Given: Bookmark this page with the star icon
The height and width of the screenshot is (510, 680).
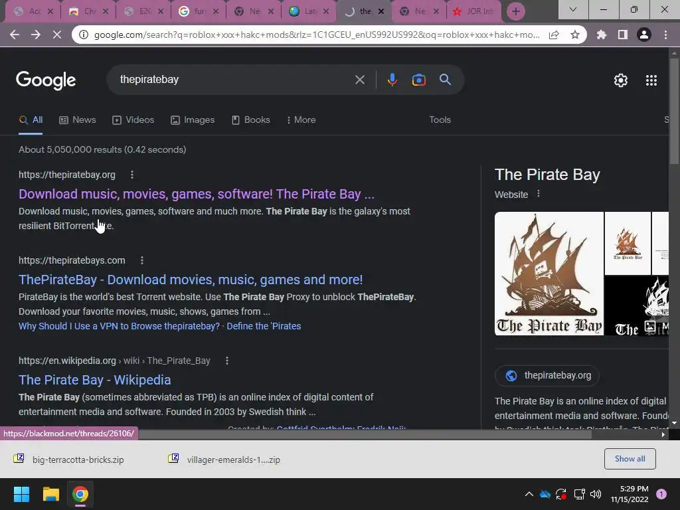Looking at the screenshot, I should point(575,35).
